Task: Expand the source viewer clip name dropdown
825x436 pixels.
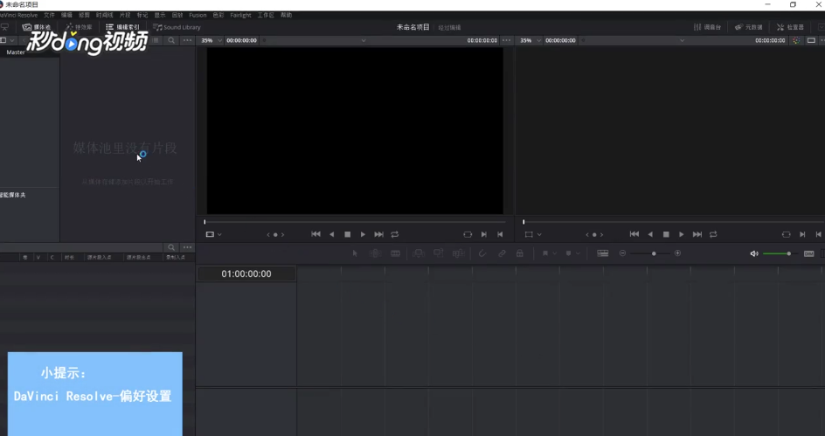Action: click(363, 40)
